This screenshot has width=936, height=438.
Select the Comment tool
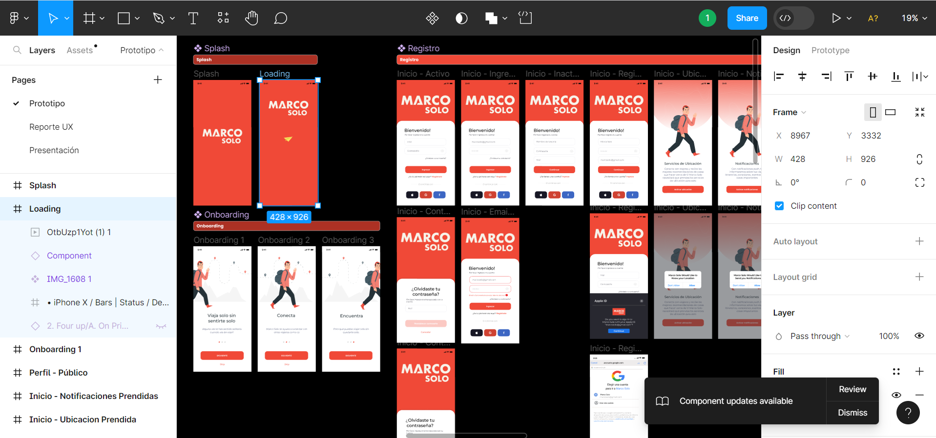pos(280,18)
